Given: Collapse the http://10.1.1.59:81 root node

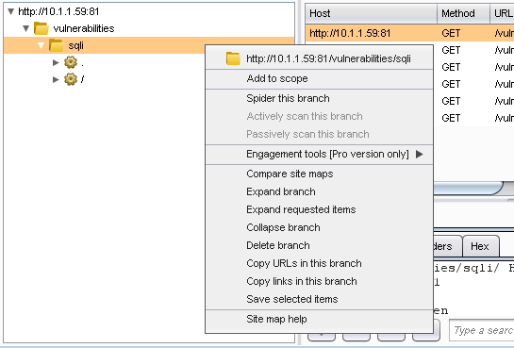Looking at the screenshot, I should (10, 12).
